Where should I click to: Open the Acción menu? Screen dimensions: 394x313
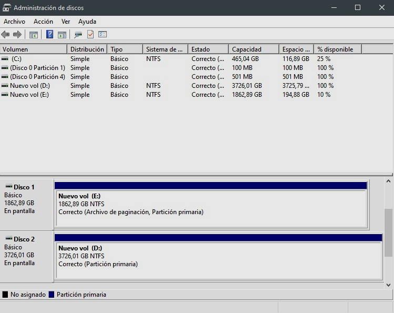pos(43,22)
